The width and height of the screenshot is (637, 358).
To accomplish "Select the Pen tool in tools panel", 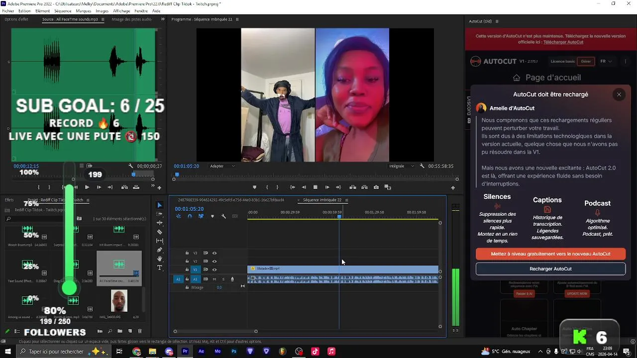I will coord(159,250).
